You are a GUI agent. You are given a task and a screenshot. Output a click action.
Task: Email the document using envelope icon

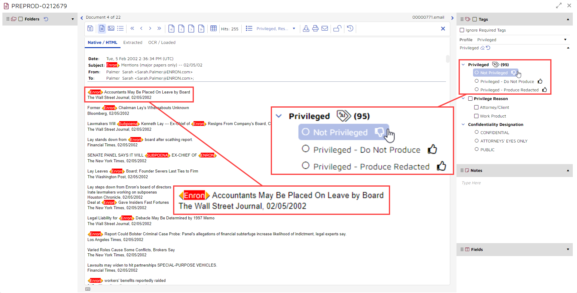(x=325, y=29)
